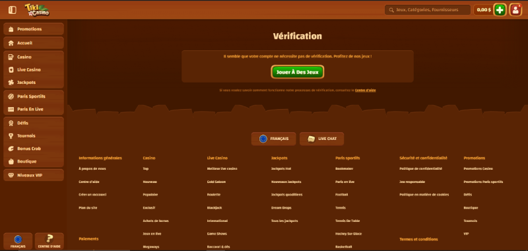Viewport: 528px width, 251px height.
Task: Open the Jeu responsable link
Action: pos(412,182)
